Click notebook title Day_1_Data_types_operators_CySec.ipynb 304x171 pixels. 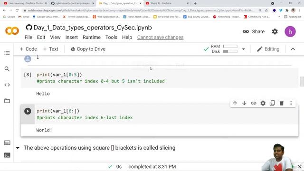pos(93,28)
